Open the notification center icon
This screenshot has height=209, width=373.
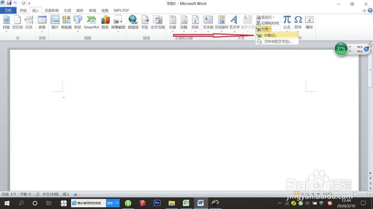coord(363,203)
